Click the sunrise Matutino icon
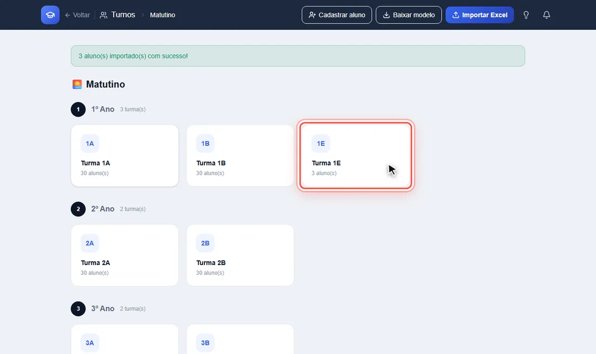The height and width of the screenshot is (354, 596). coord(77,84)
